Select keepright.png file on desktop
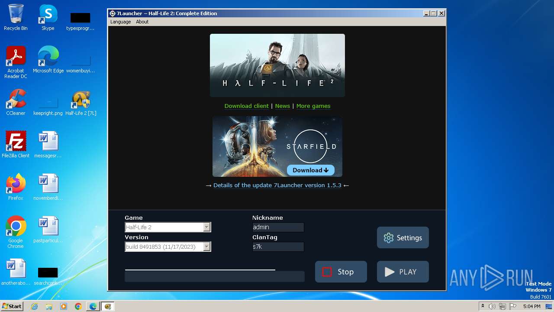Viewport: 554px width, 312px height. coord(48,106)
